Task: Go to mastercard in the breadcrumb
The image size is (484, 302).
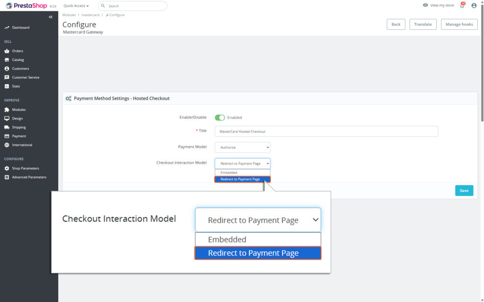Action: coord(90,15)
